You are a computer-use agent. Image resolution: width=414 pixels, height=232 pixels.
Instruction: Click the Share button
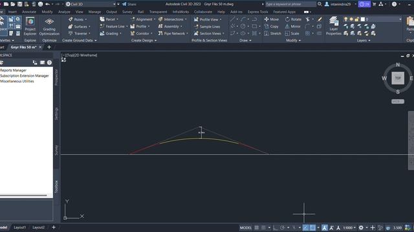(x=129, y=5)
